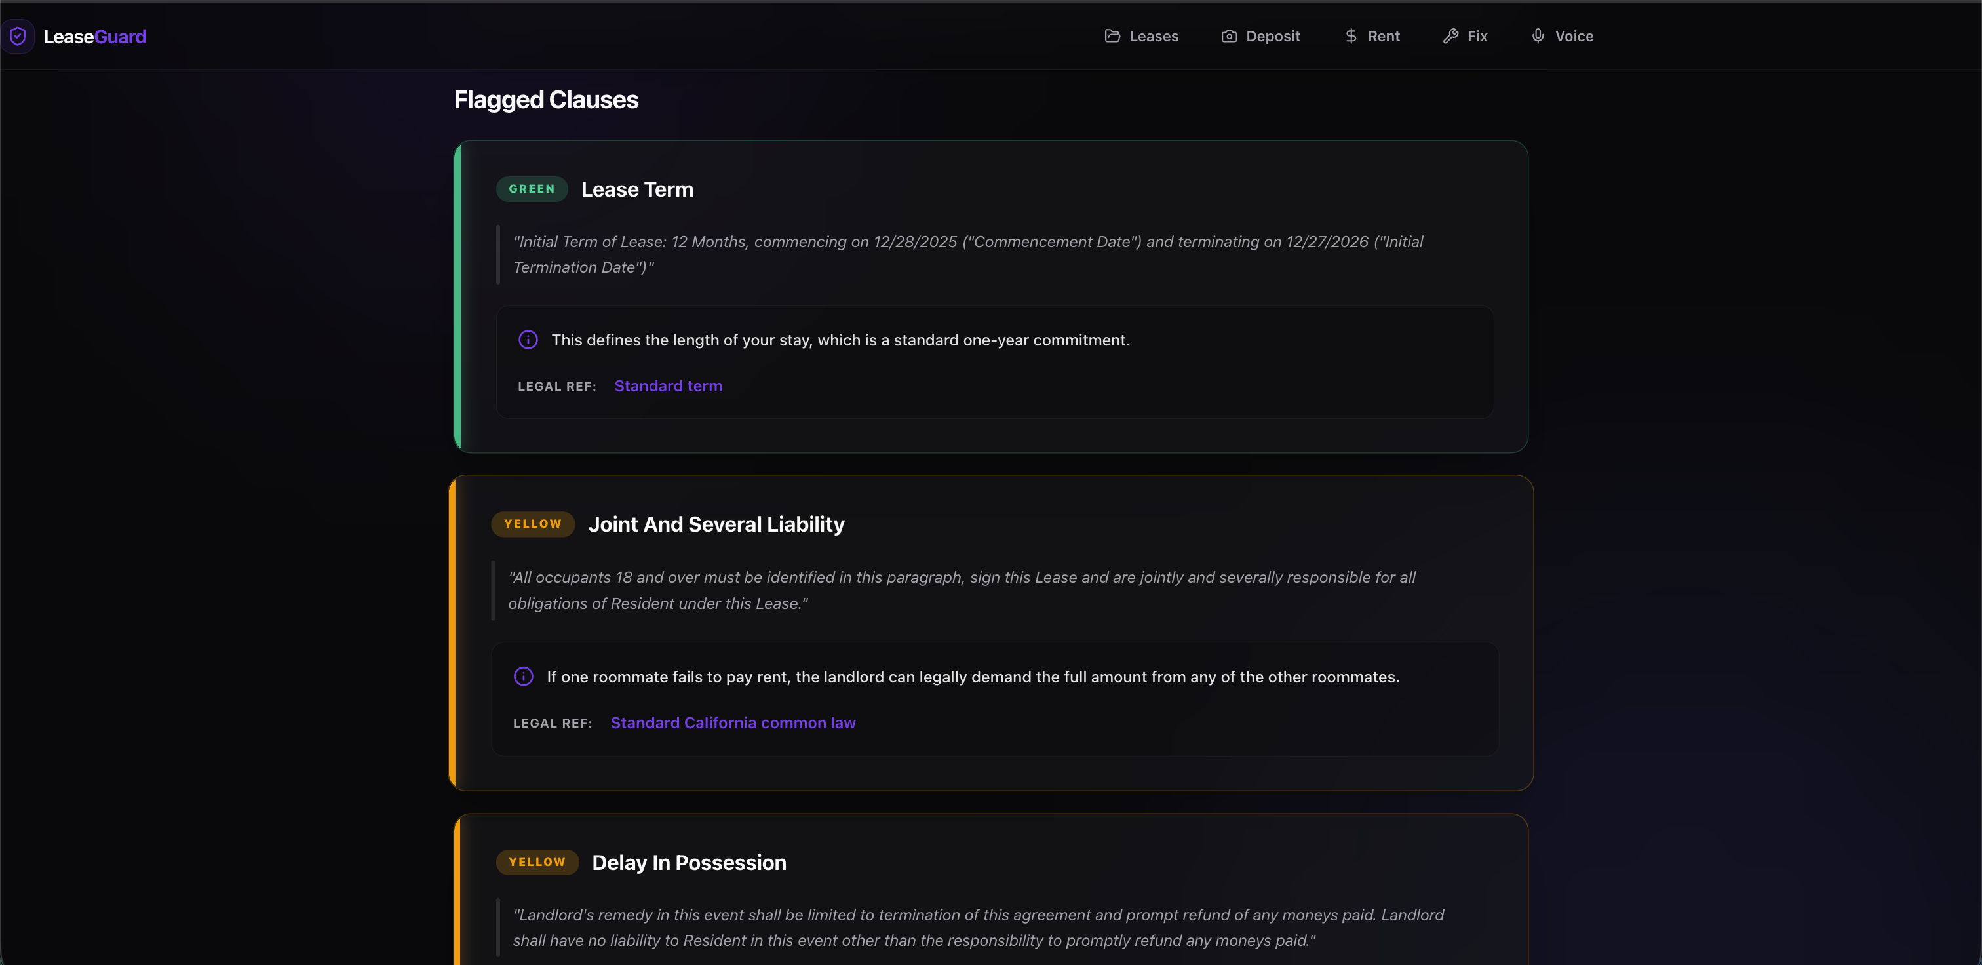Image resolution: width=1982 pixels, height=965 pixels.
Task: Open Standard California common law reference
Action: (x=733, y=722)
